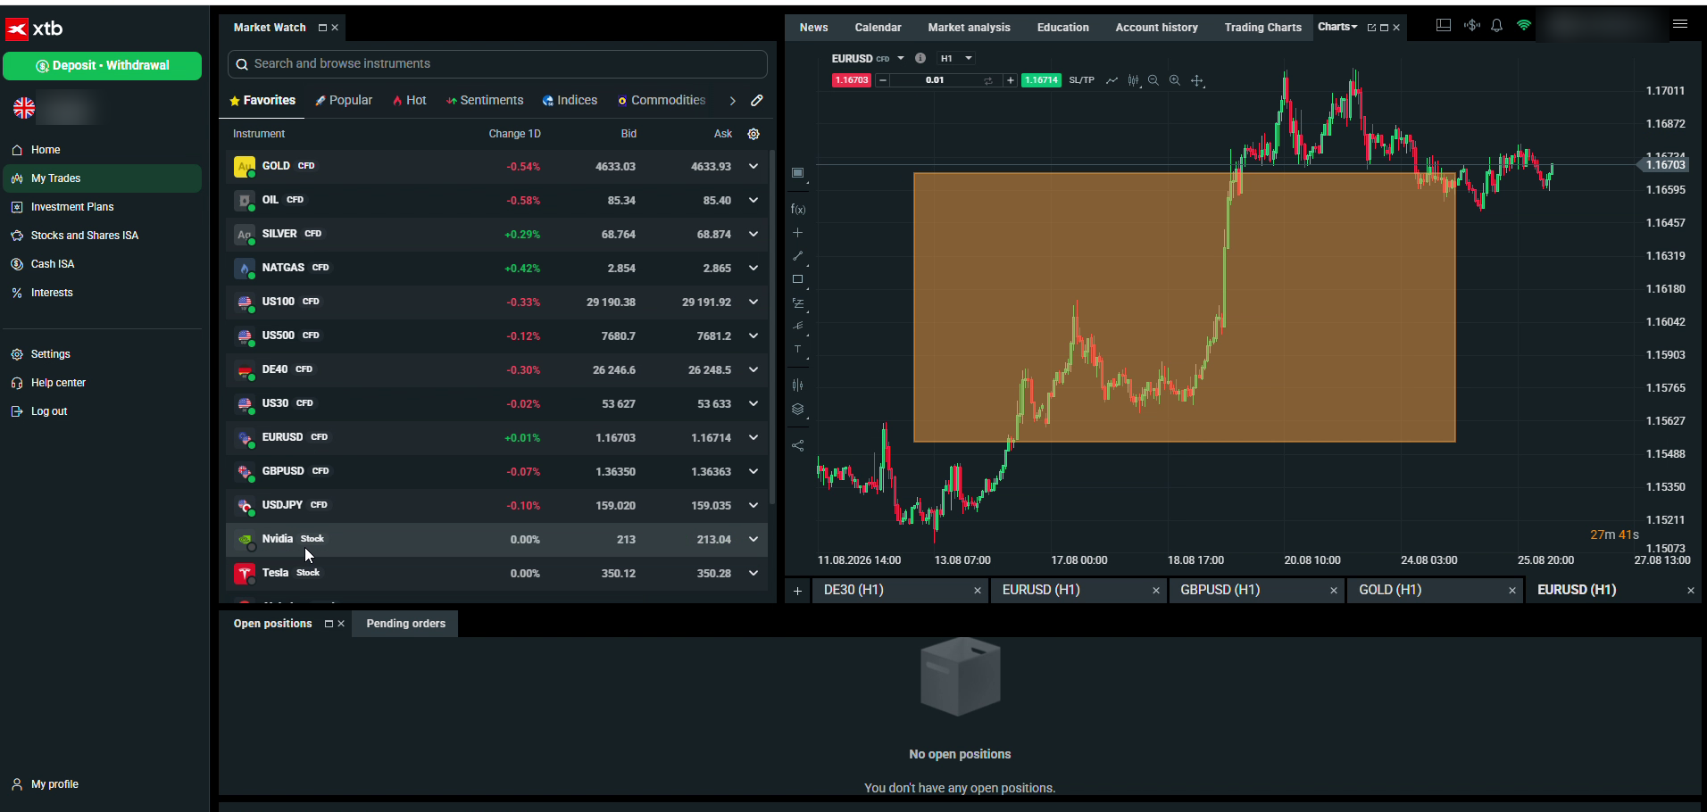
Task: Expand the Nvidia stock row
Action: [x=754, y=539]
